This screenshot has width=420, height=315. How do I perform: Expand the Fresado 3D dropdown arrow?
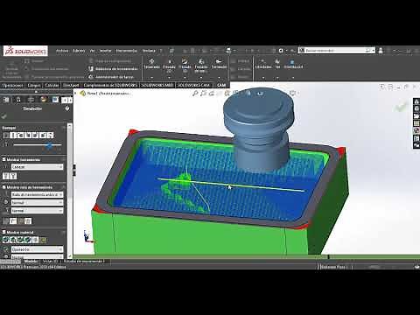185,78
